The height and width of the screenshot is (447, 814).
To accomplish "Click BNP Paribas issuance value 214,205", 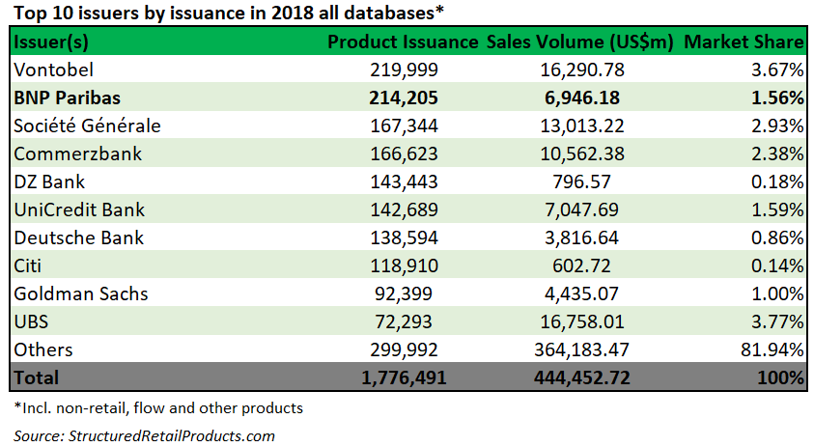I will [404, 98].
